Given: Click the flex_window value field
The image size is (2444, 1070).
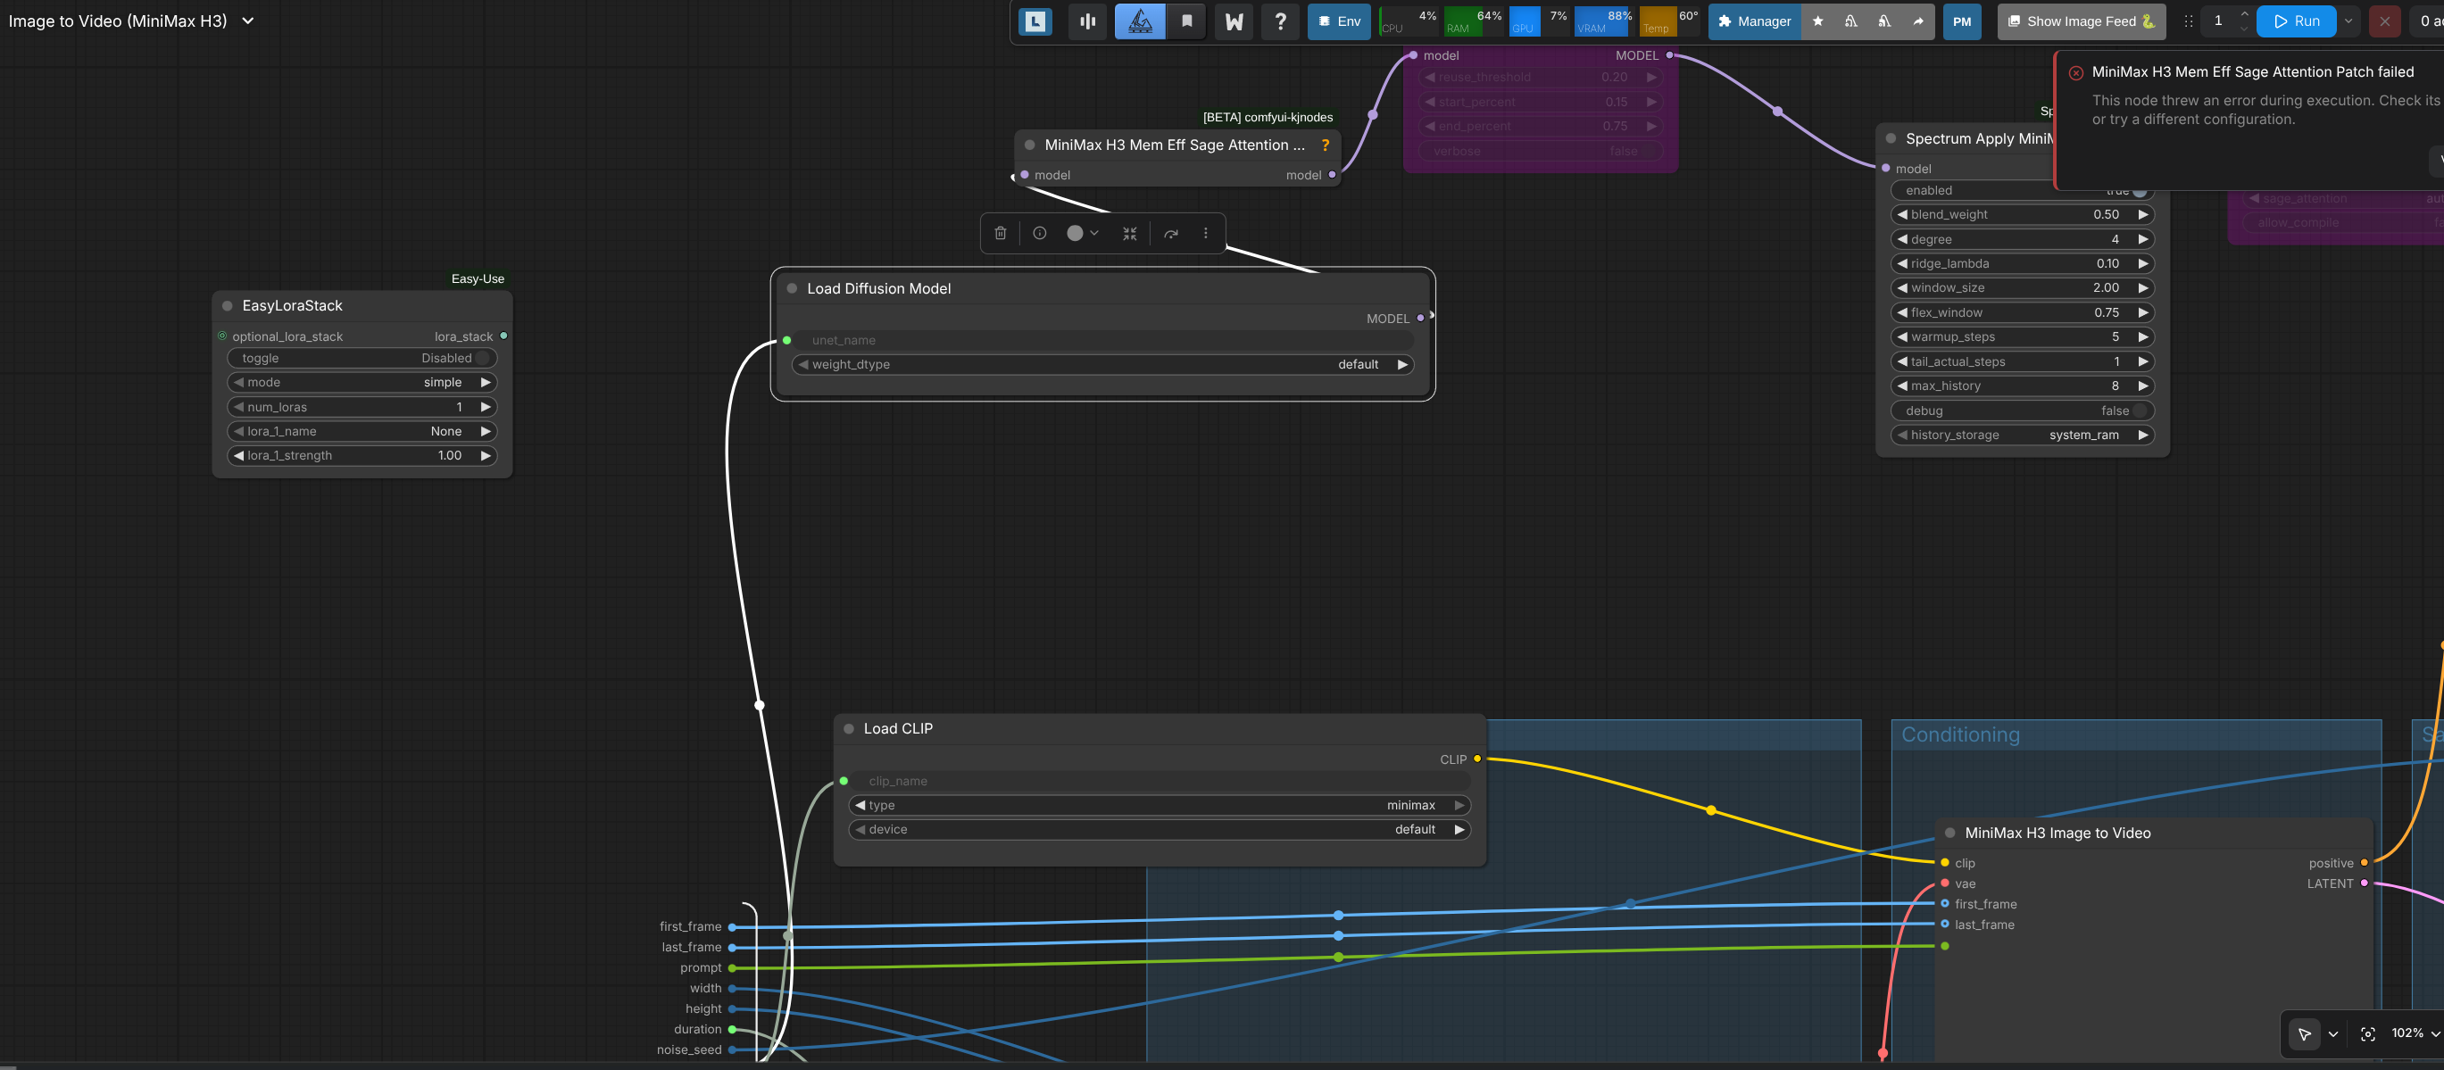Looking at the screenshot, I should click(2022, 313).
